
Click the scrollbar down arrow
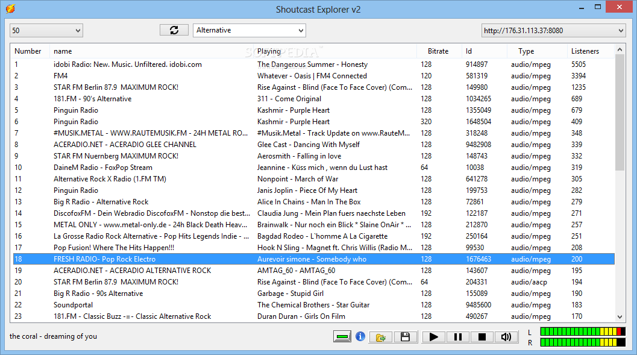[620, 317]
